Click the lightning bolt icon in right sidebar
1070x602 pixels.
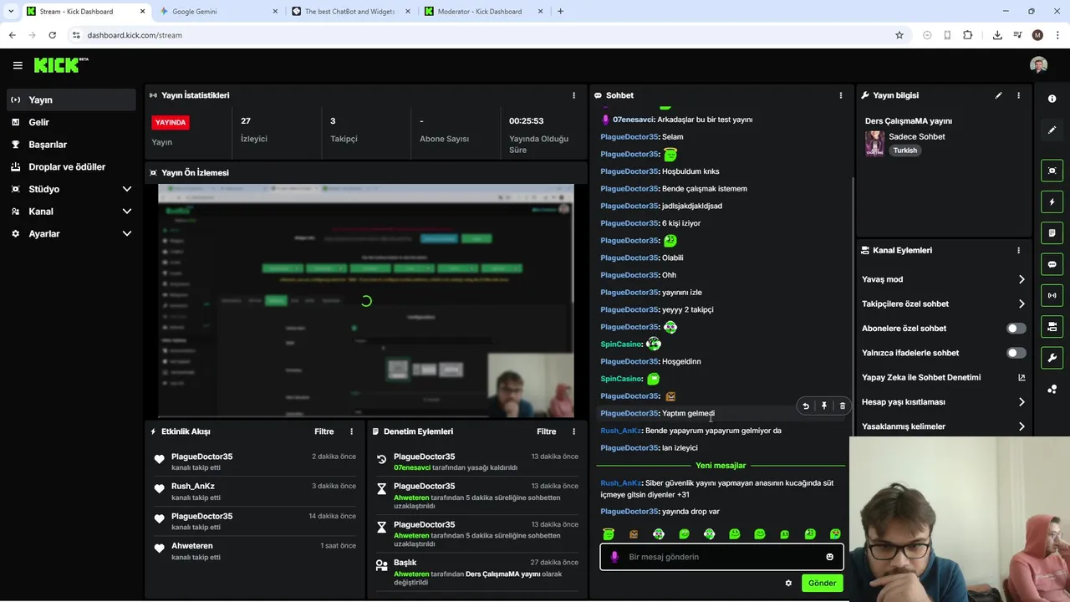coord(1052,202)
